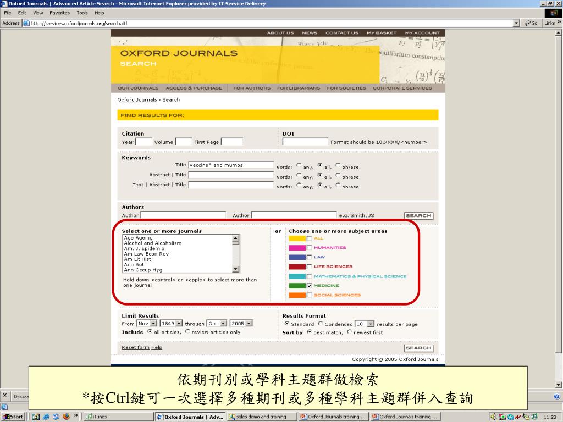Image resolution: width=563 pixels, height=422 pixels.
Task: Open the address bar history dropdown
Action: pyautogui.click(x=516, y=23)
